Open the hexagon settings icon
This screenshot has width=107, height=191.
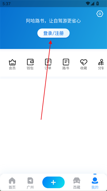(100, 14)
